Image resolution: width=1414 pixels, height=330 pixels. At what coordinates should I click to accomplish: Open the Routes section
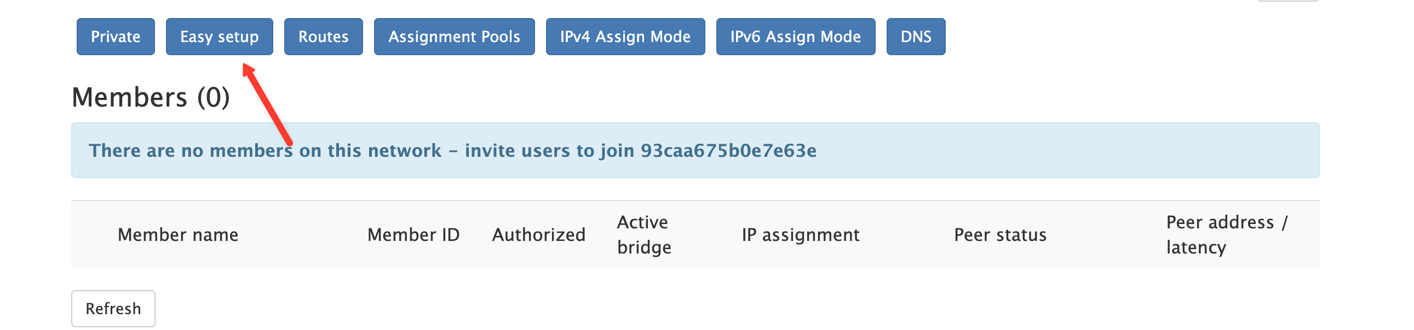[323, 37]
